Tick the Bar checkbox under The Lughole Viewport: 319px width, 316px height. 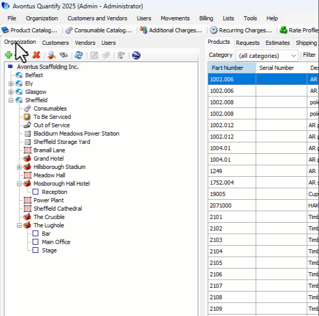(x=36, y=234)
